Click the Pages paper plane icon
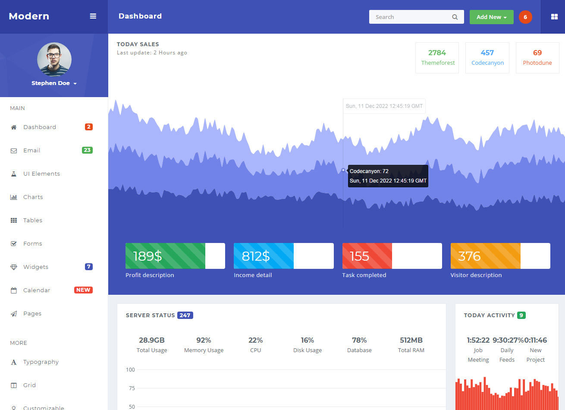The height and width of the screenshot is (410, 565). tap(14, 314)
